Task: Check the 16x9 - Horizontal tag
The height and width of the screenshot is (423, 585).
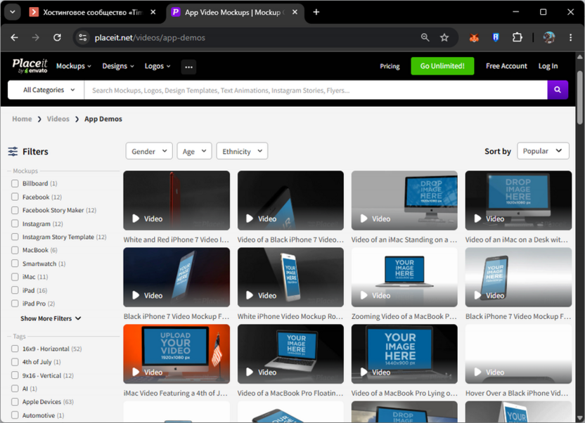Action: [x=15, y=349]
